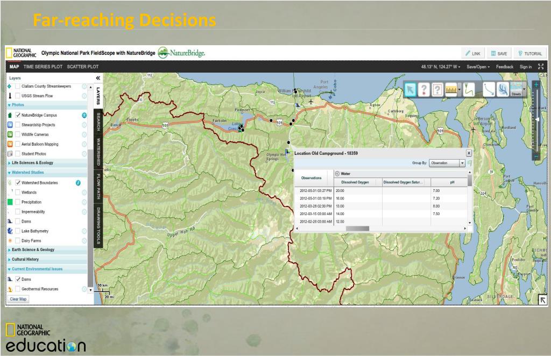Click the overview map arrow icon at corner
Screen dimensions: 551x356
click(x=542, y=300)
